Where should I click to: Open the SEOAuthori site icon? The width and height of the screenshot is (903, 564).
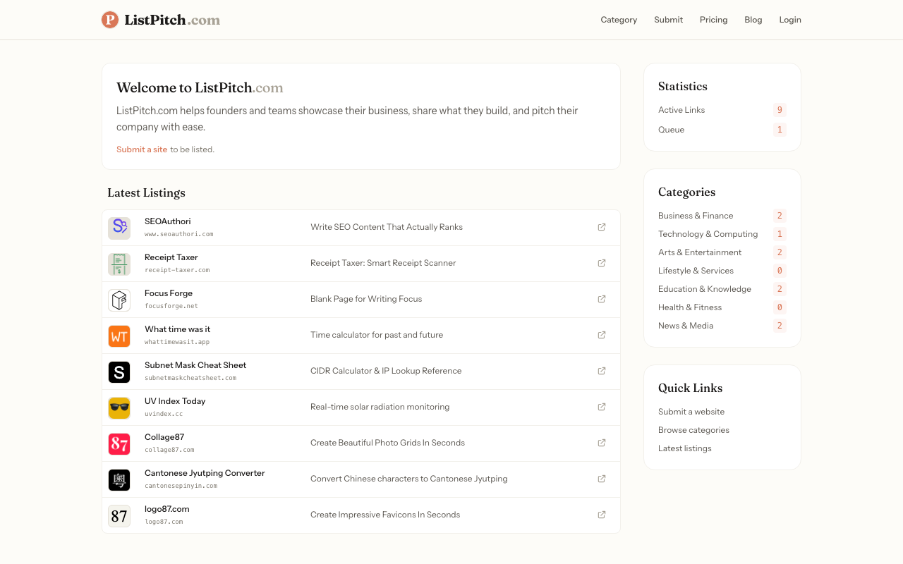pyautogui.click(x=119, y=228)
